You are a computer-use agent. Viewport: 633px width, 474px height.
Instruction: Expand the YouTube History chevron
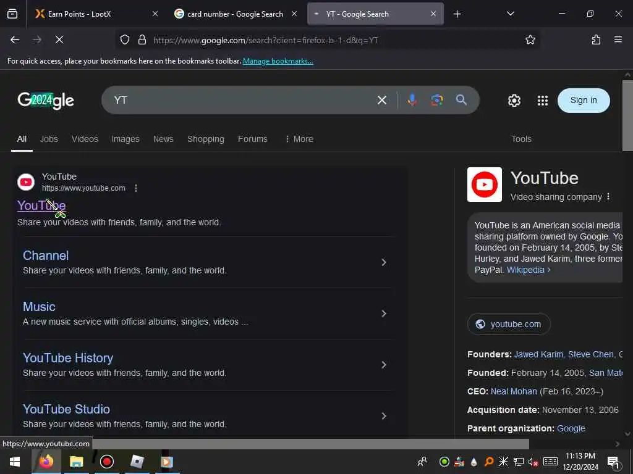pos(383,365)
